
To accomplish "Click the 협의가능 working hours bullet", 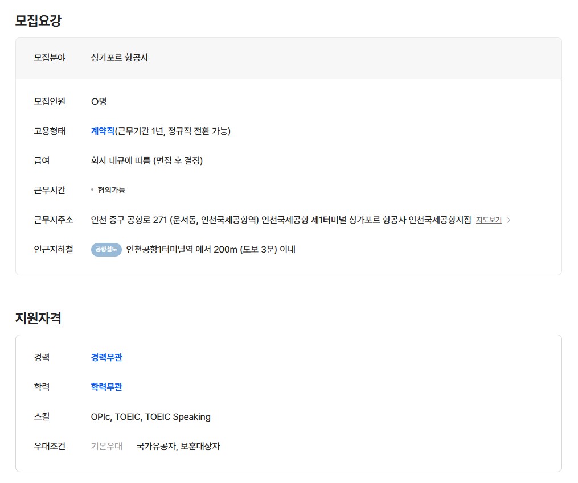I will 111,191.
